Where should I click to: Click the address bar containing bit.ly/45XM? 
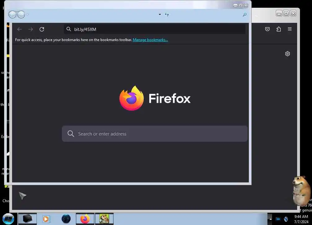point(155,29)
